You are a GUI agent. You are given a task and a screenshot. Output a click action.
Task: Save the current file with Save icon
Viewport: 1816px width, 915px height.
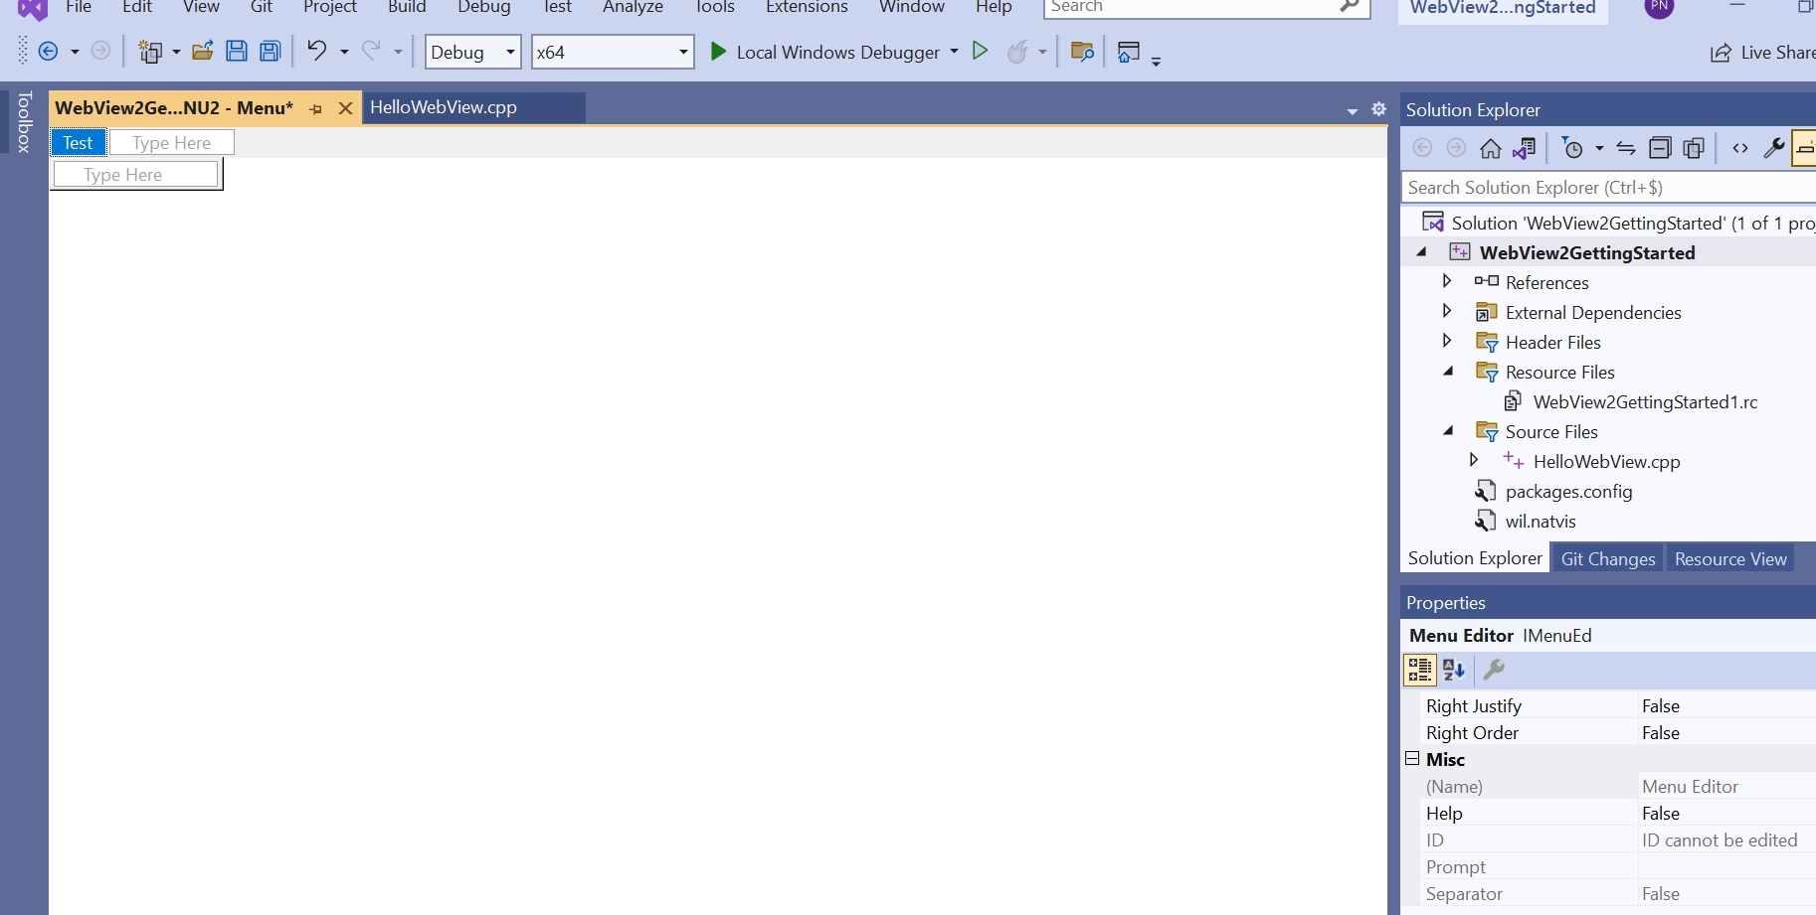(237, 52)
